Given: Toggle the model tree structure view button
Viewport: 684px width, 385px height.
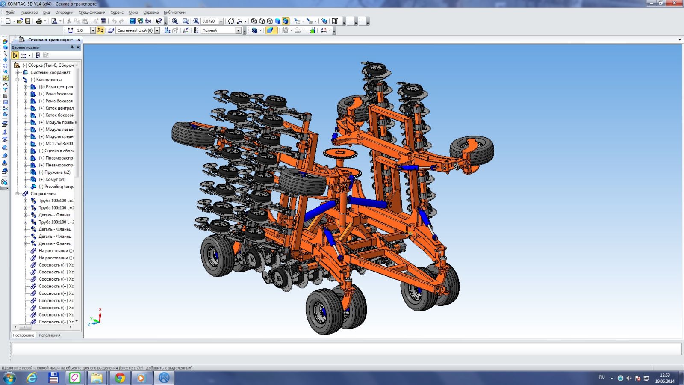Looking at the screenshot, I should (15, 55).
